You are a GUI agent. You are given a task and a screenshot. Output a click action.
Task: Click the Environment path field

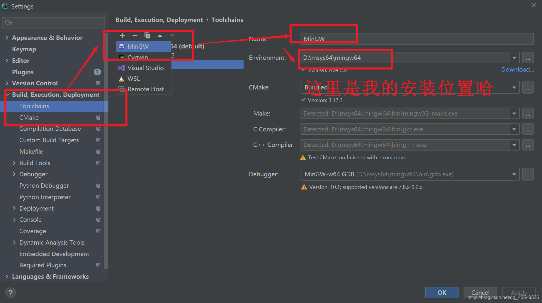[405, 57]
